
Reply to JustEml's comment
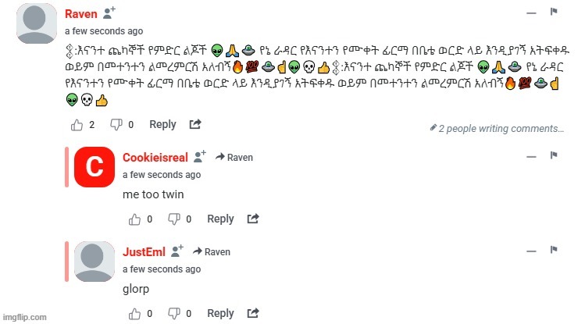tap(220, 313)
